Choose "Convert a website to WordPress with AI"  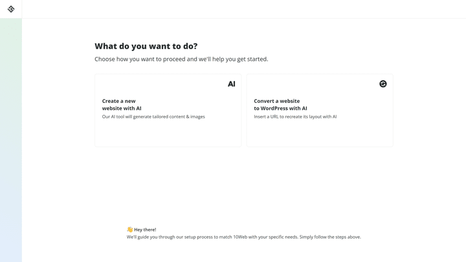(280, 105)
